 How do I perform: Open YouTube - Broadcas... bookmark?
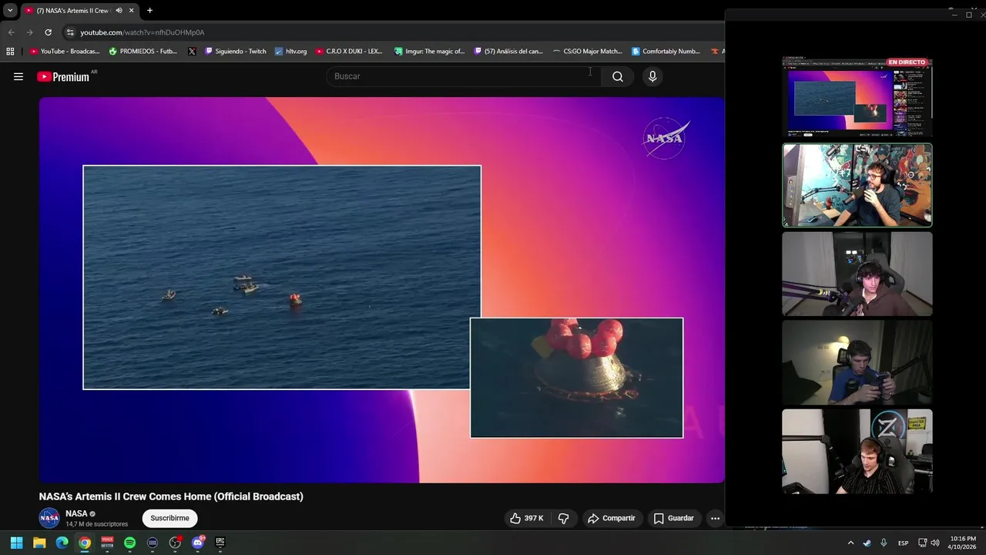(x=65, y=52)
